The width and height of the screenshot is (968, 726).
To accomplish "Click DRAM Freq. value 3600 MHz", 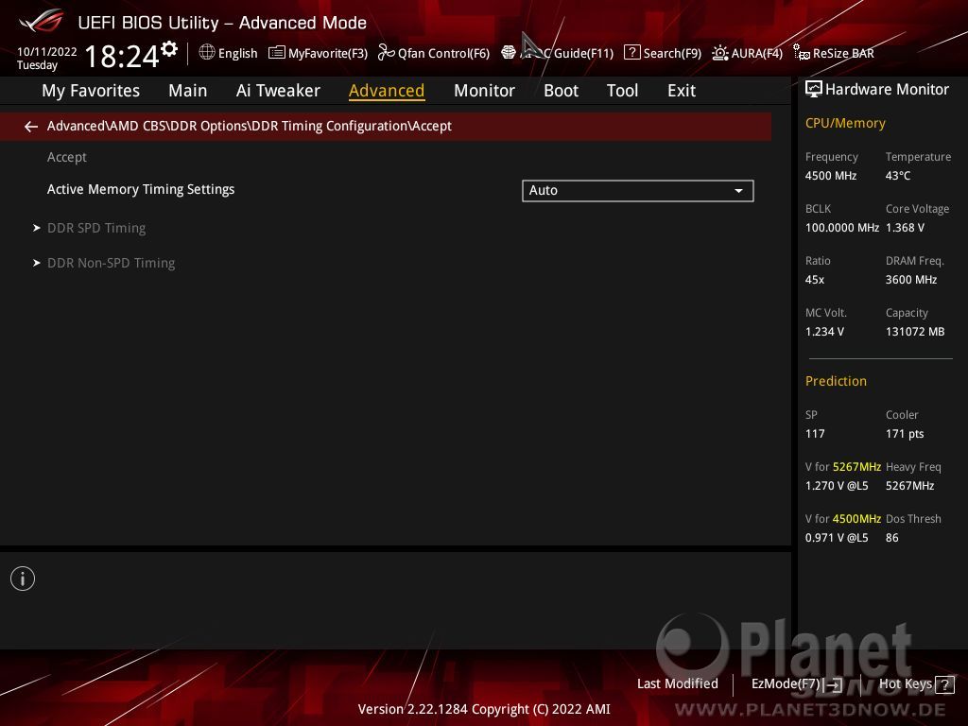I will tap(911, 280).
